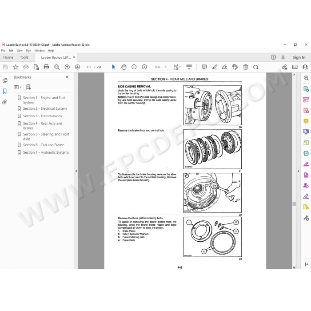The width and height of the screenshot is (311, 311).
Task: Print the document
Action: point(46,67)
